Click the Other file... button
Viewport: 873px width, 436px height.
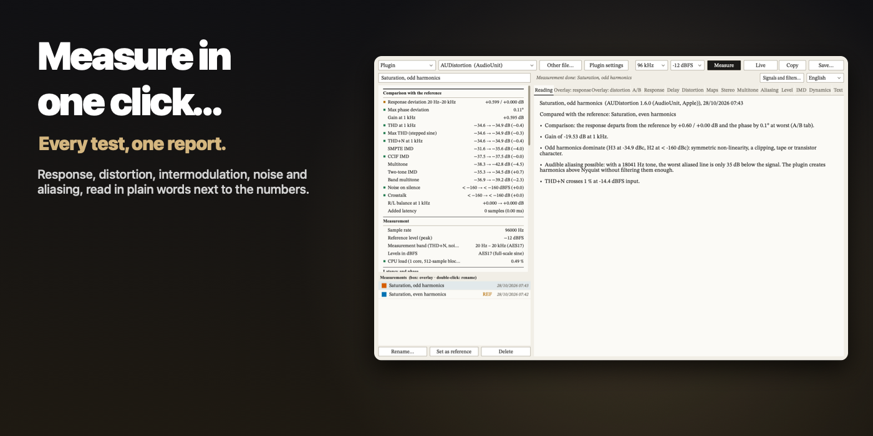click(561, 65)
